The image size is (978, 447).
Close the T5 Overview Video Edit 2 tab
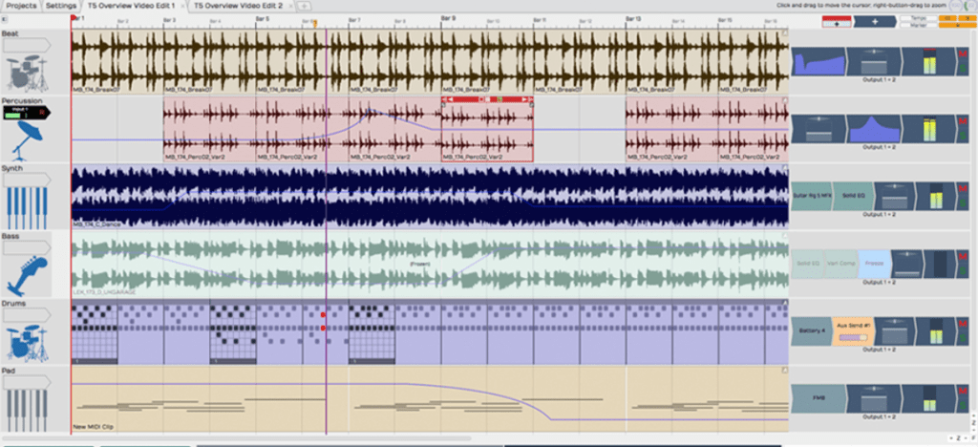point(290,6)
